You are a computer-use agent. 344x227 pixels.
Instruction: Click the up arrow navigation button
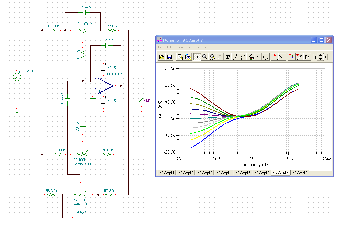(x=320, y=55)
